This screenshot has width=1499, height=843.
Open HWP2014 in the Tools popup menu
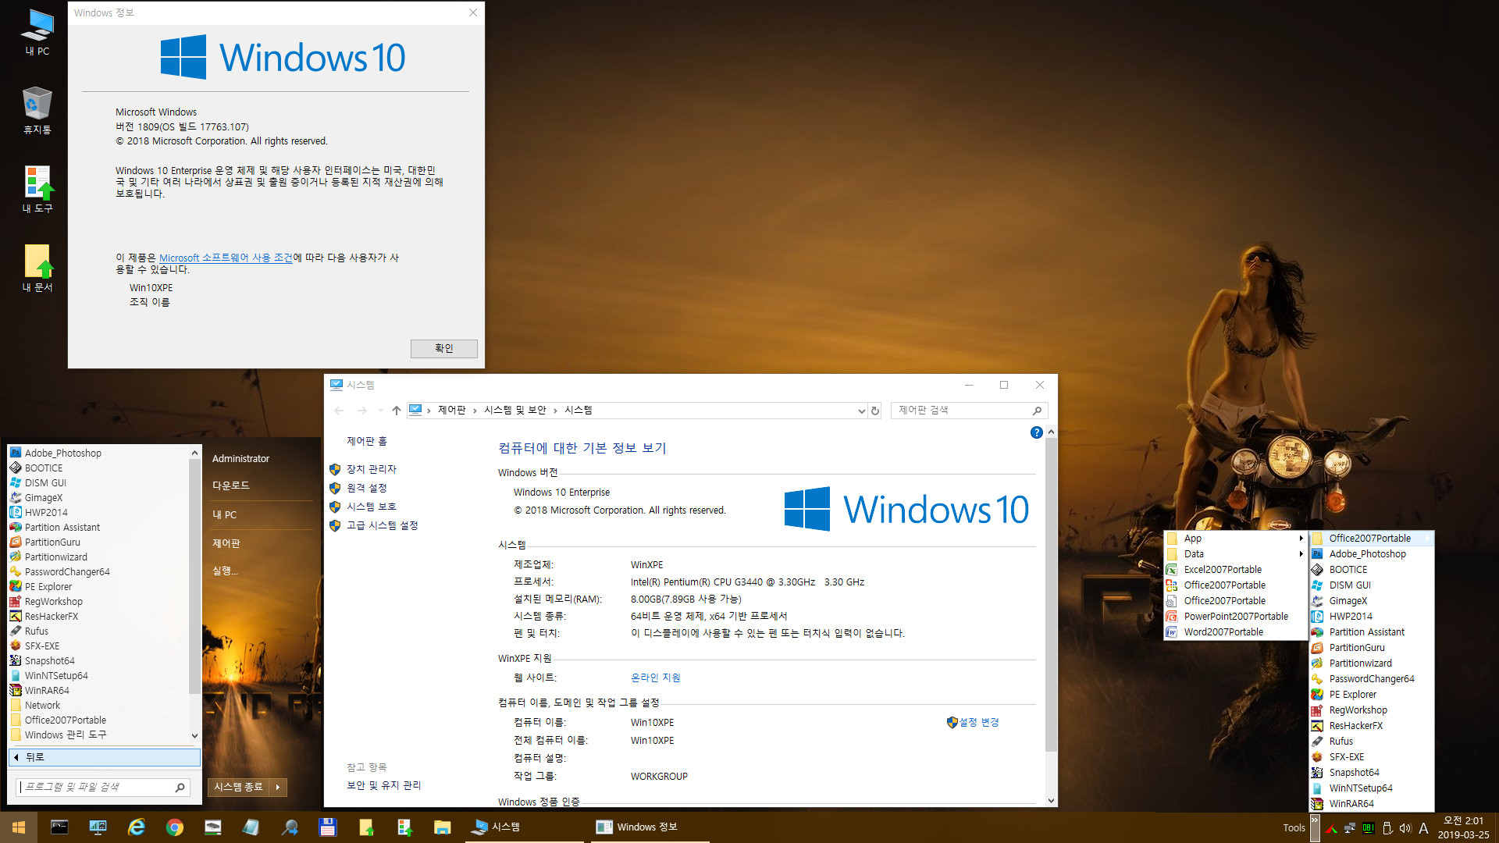[x=1351, y=616]
